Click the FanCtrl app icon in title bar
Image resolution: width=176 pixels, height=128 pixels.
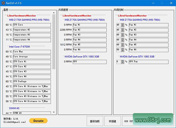(x=3, y=3)
